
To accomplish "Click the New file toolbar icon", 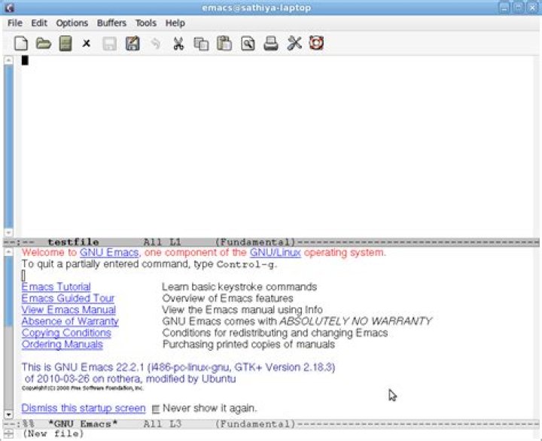I will 21,44.
